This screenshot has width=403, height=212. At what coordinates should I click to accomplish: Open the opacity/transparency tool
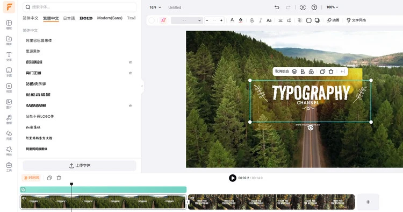click(300, 20)
